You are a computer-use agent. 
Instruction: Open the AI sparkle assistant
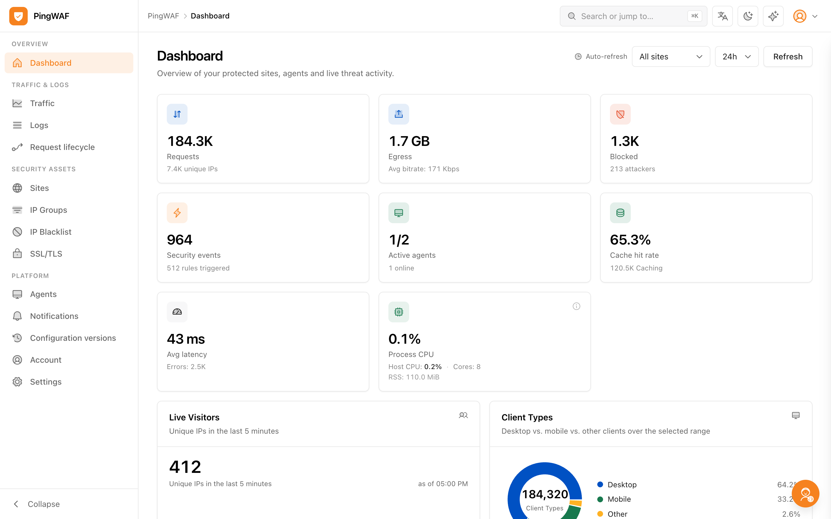coord(773,16)
